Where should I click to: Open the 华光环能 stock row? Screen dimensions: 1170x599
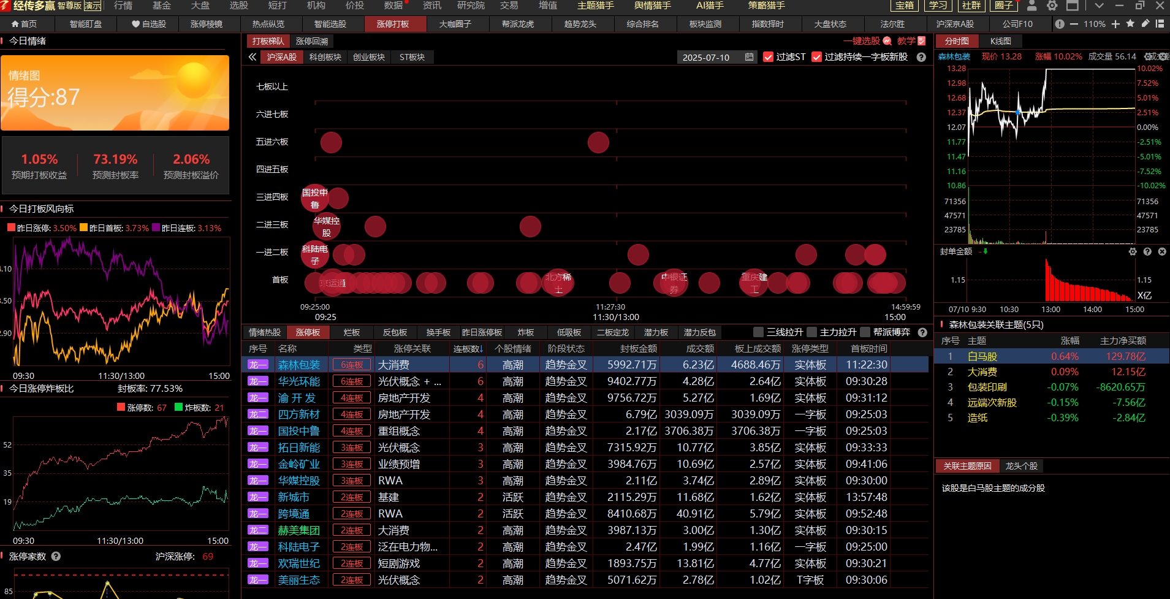coord(585,381)
